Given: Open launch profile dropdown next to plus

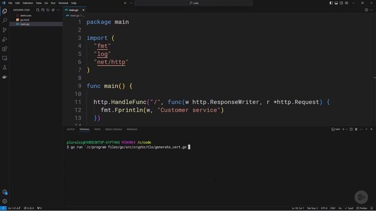Looking at the screenshot, I should pos(347,130).
